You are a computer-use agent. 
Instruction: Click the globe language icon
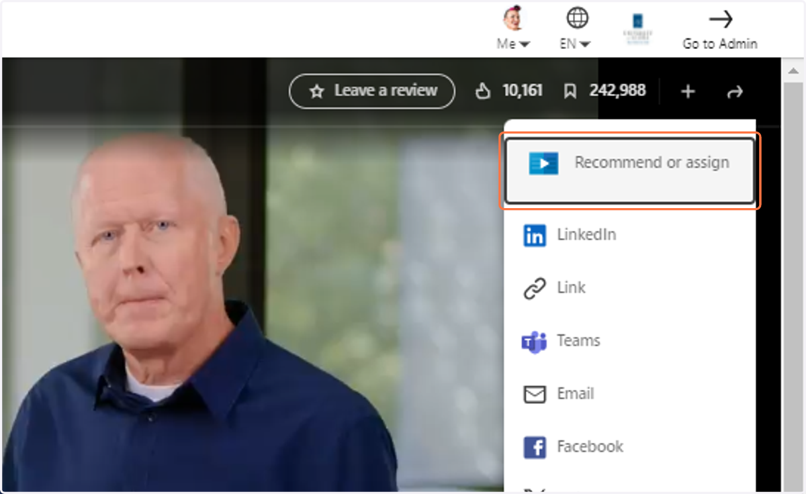click(578, 17)
